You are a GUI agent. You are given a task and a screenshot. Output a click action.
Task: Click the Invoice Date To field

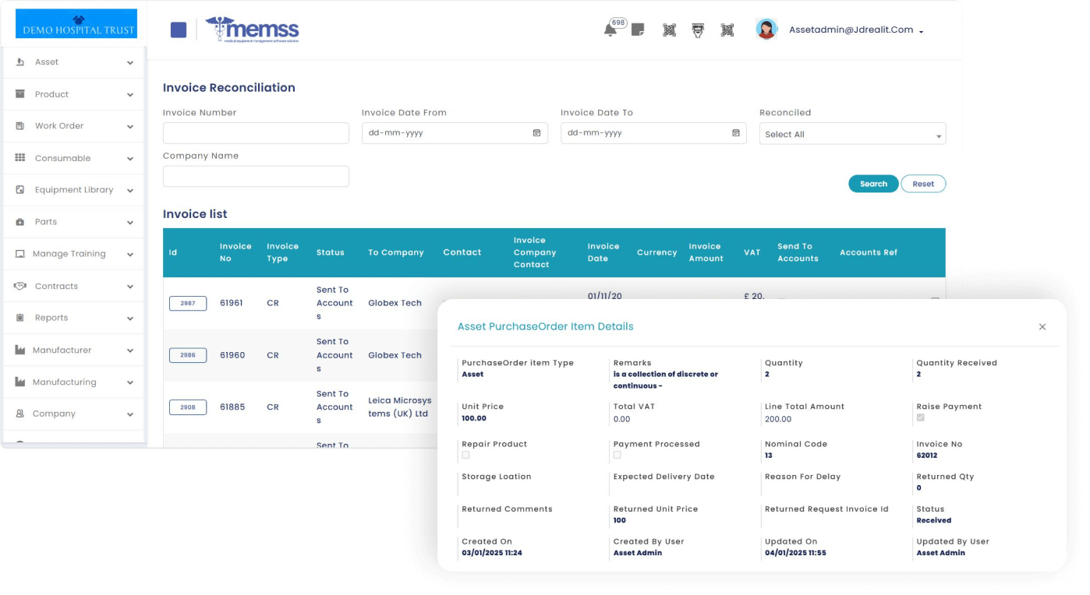coord(653,133)
